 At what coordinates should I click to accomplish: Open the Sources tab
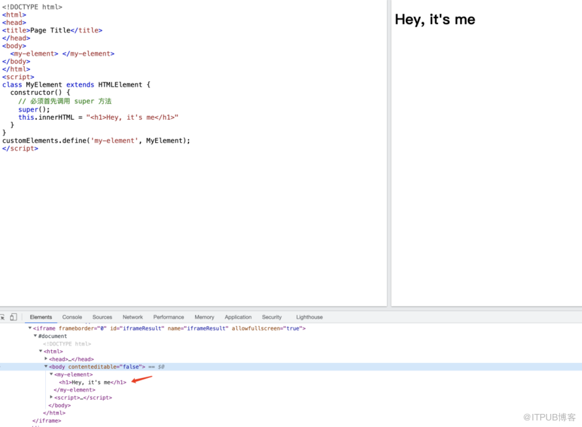pos(102,317)
